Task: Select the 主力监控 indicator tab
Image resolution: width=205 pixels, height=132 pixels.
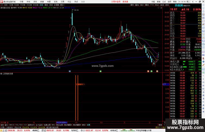Action: [x=39, y=125]
